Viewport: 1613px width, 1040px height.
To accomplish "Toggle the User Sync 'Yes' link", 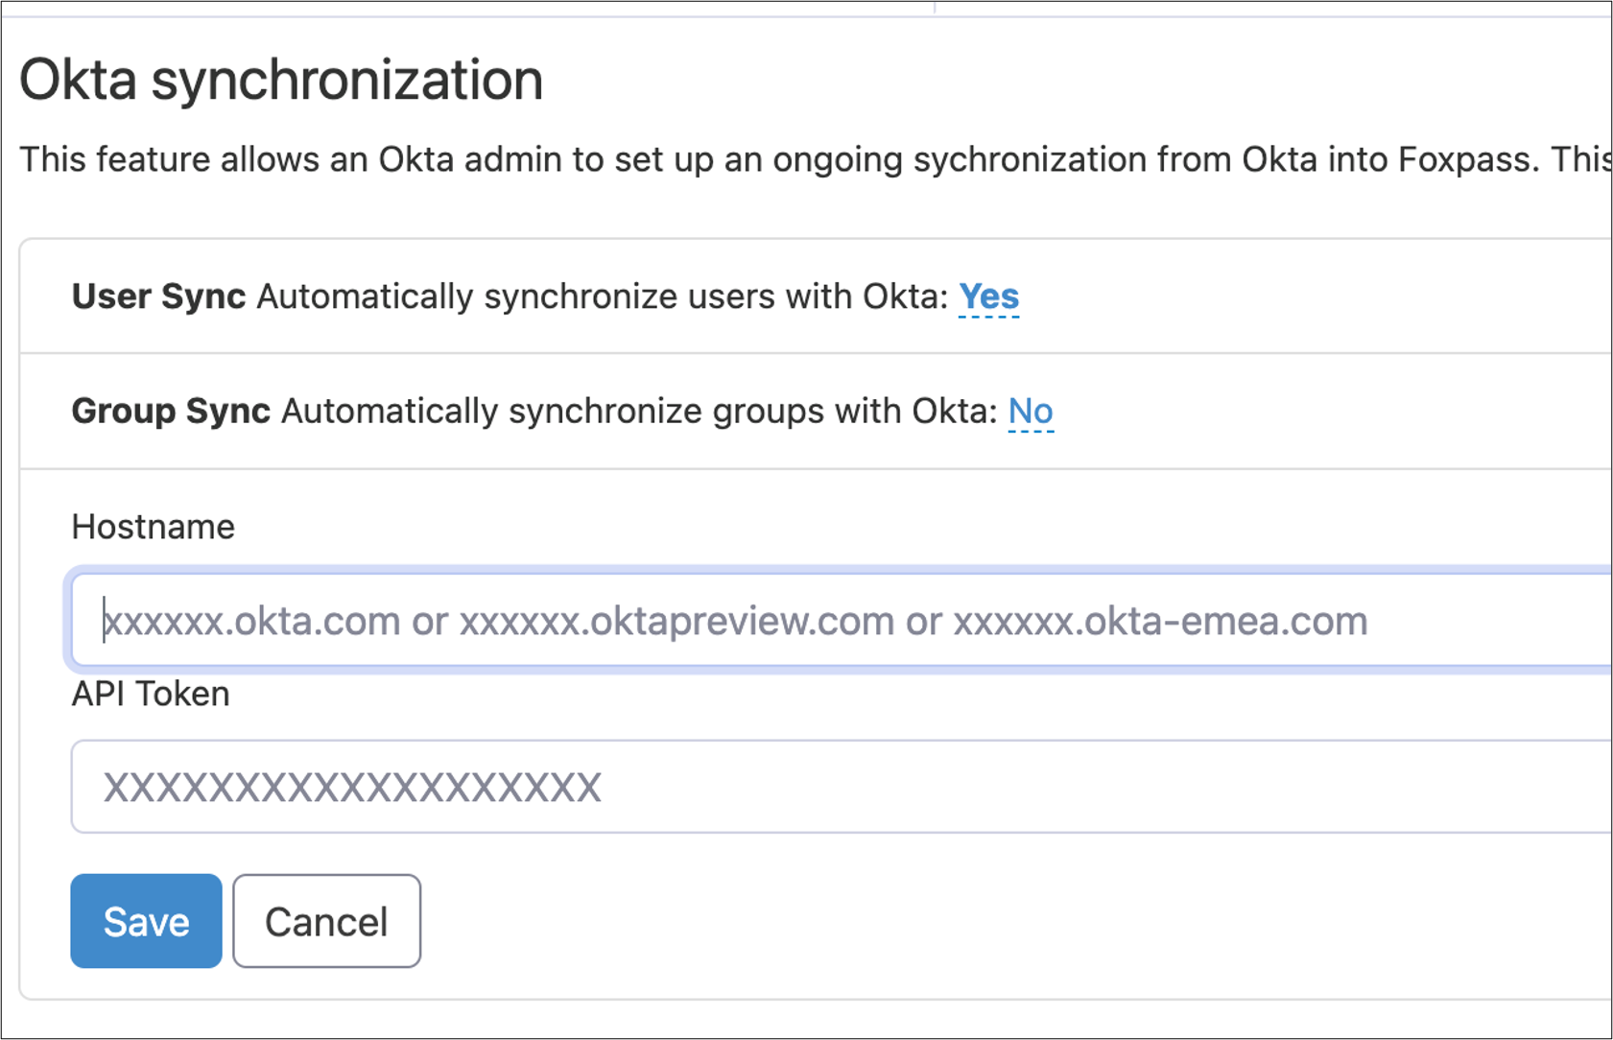I will 988,297.
